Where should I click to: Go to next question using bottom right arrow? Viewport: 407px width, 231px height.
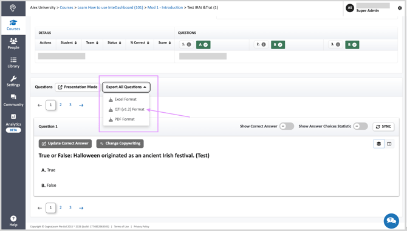pyautogui.click(x=81, y=208)
